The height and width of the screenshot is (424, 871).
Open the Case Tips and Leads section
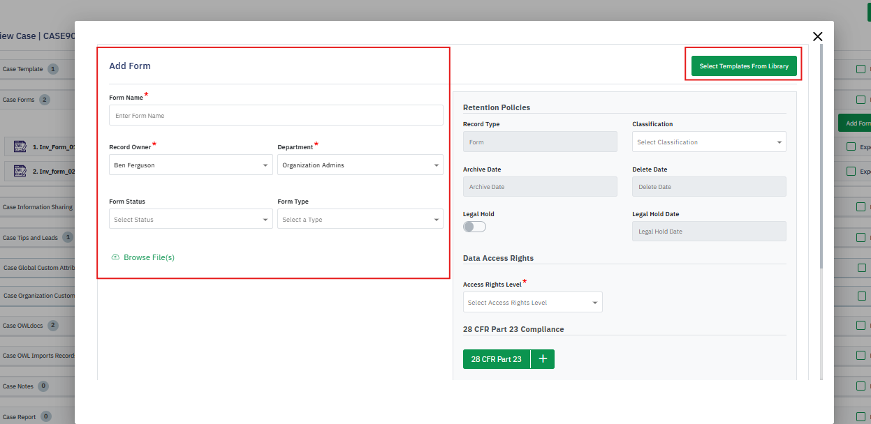(30, 238)
